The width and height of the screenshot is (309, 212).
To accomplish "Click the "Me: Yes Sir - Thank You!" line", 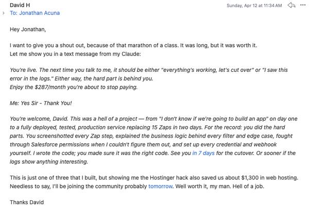I will pyautogui.click(x=41, y=103).
